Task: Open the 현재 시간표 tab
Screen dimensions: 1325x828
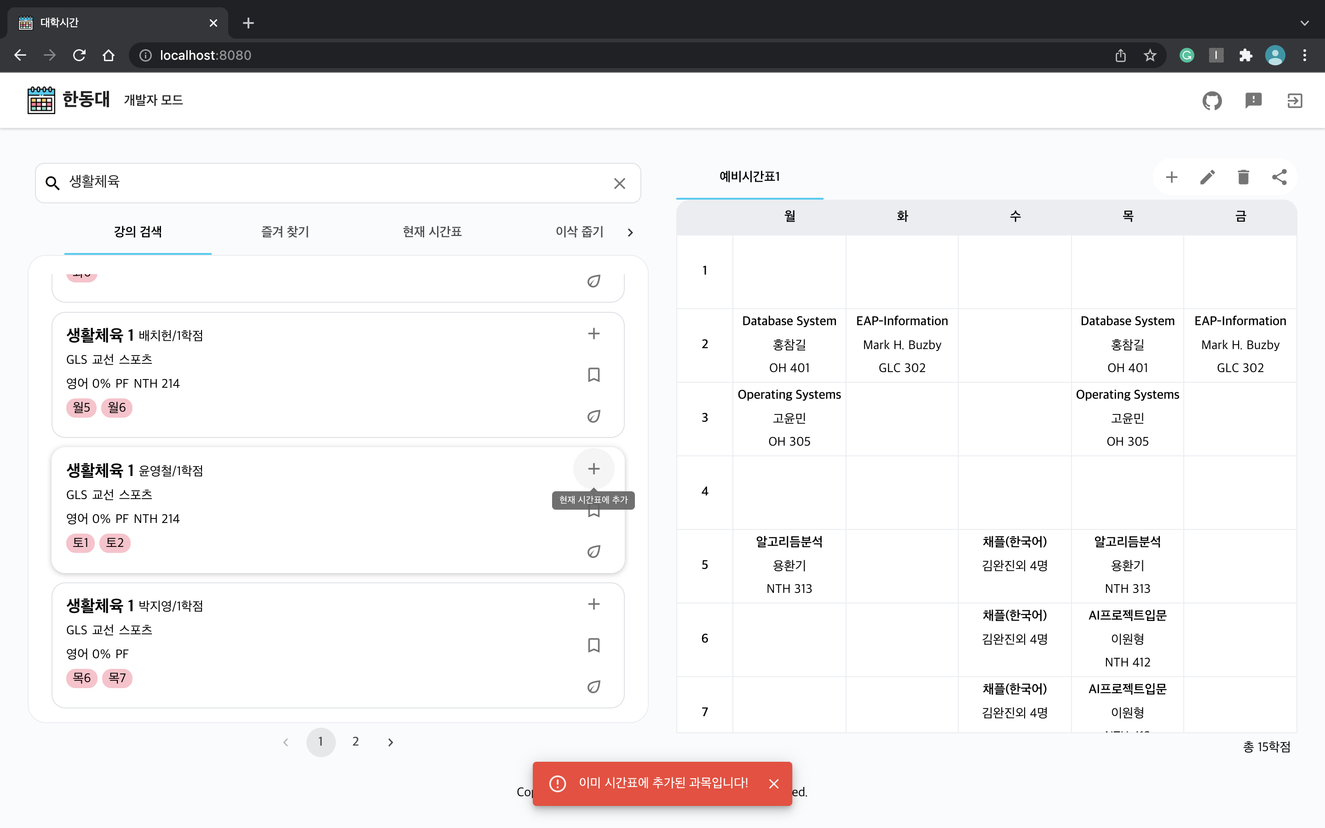Action: click(x=432, y=232)
